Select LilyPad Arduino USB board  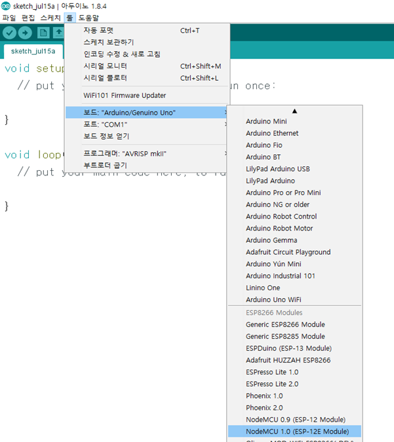pos(294,169)
